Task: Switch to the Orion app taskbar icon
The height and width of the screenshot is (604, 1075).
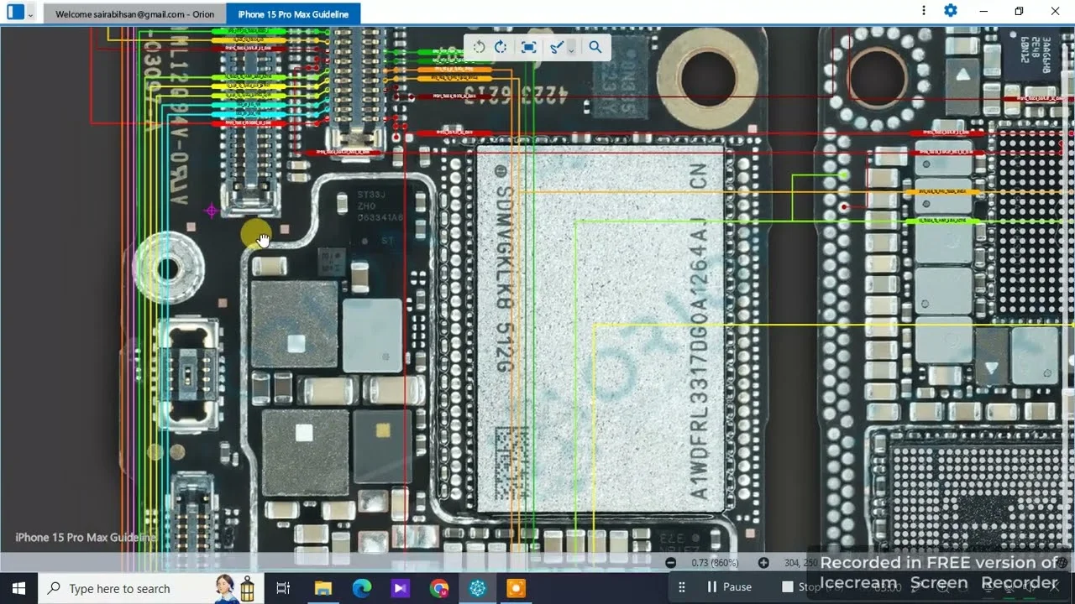Action: point(478,588)
